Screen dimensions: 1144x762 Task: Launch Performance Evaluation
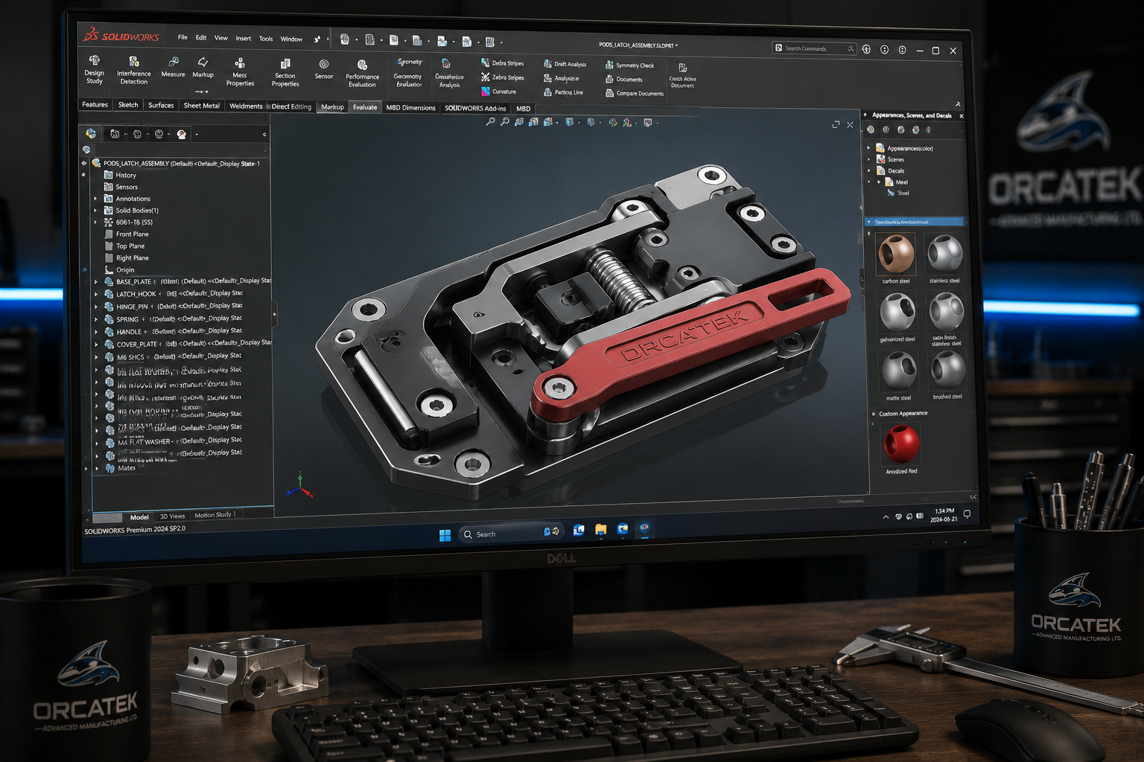click(363, 74)
